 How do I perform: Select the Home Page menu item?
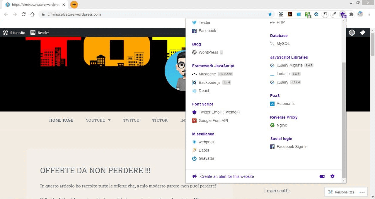click(x=61, y=120)
